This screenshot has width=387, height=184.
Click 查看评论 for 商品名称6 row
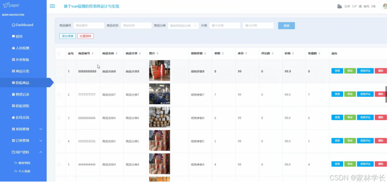tap(365, 117)
